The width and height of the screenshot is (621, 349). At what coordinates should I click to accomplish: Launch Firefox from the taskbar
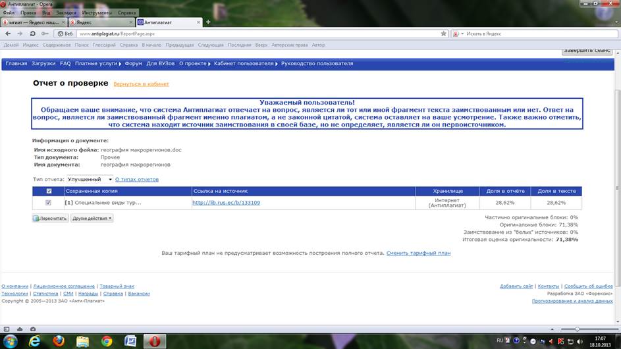point(59,341)
